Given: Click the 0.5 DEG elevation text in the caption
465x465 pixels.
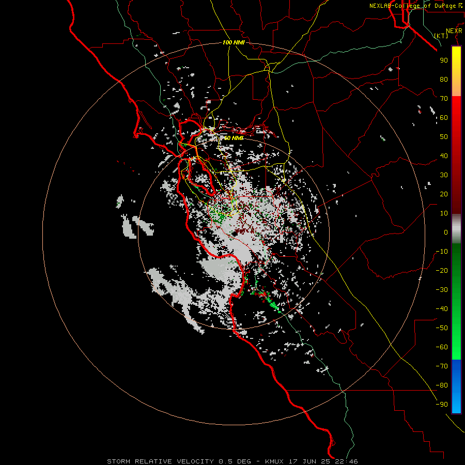Looking at the screenshot, I should (235, 461).
